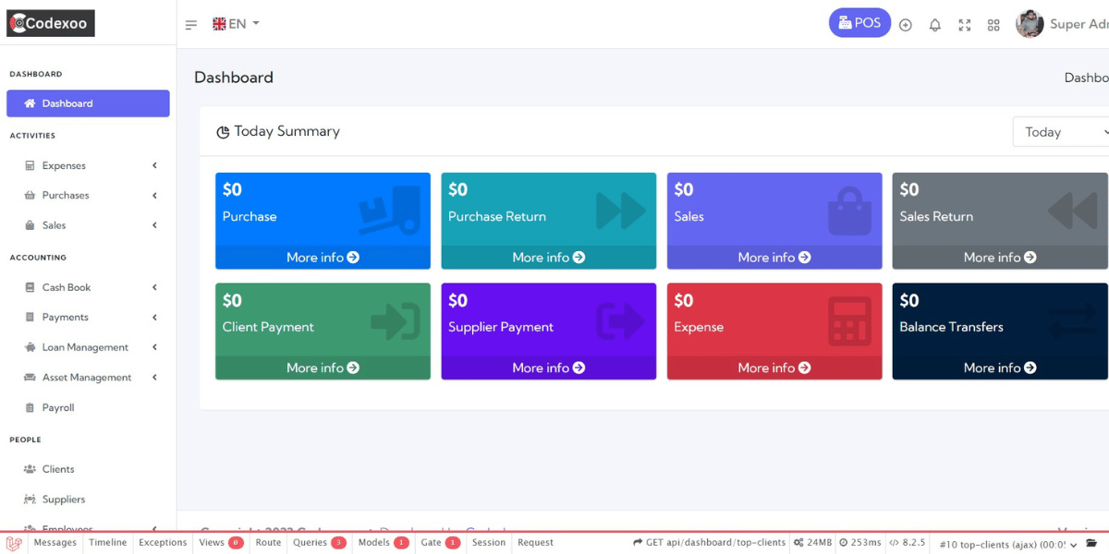This screenshot has width=1109, height=554.
Task: View More info on the Expense card
Action: click(x=774, y=367)
